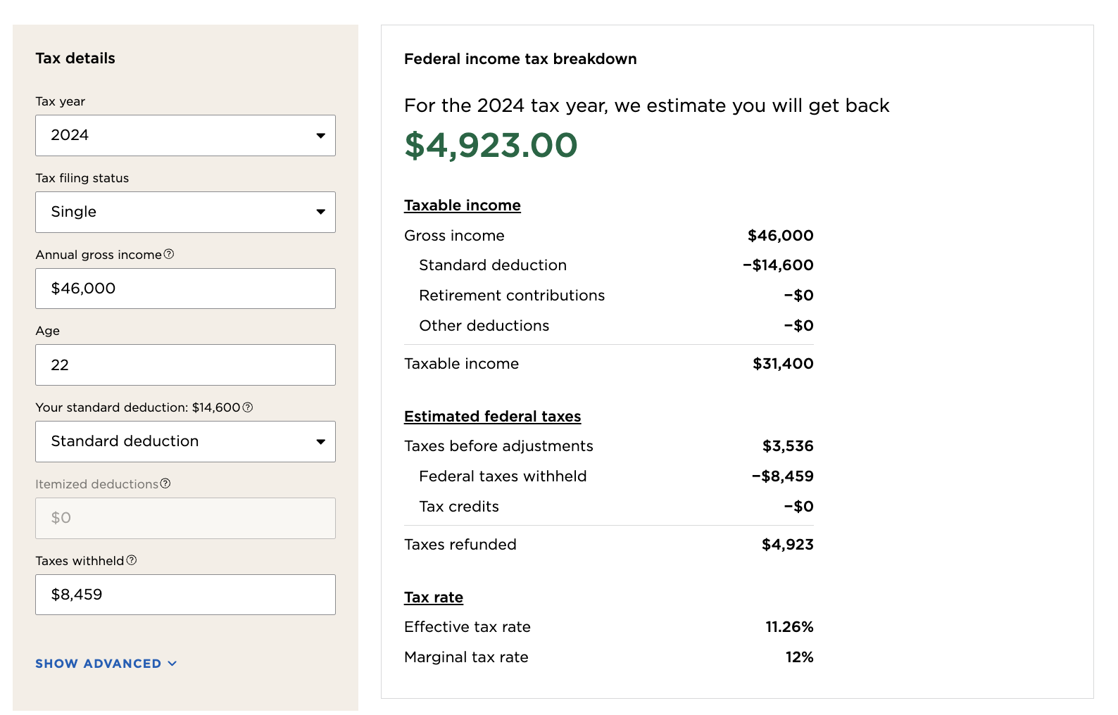Open the Tax filing status dropdown
This screenshot has width=1118, height=715.
tap(185, 212)
